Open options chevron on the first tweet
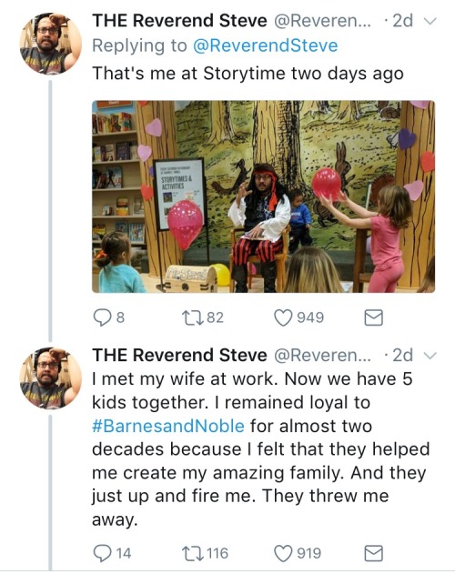Viewport: 455px width, 574px height. coord(430,21)
